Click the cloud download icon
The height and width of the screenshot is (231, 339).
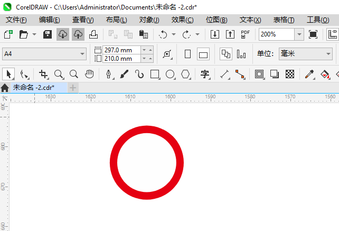pyautogui.click(x=63, y=34)
